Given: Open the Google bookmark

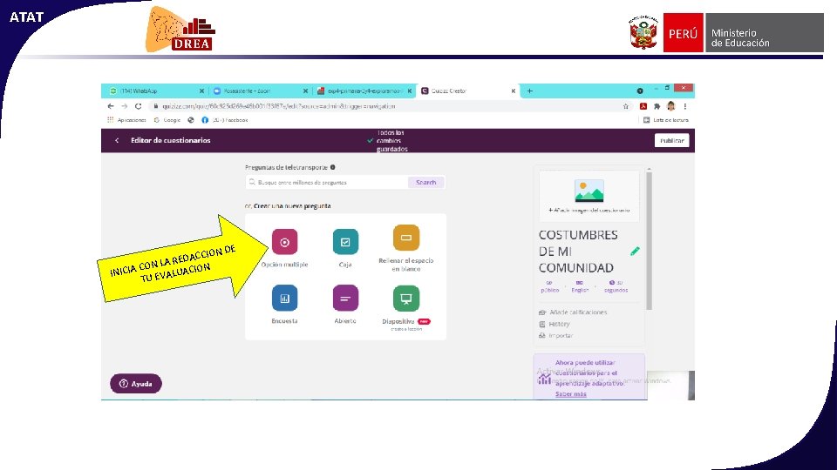Looking at the screenshot, I should pos(167,120).
